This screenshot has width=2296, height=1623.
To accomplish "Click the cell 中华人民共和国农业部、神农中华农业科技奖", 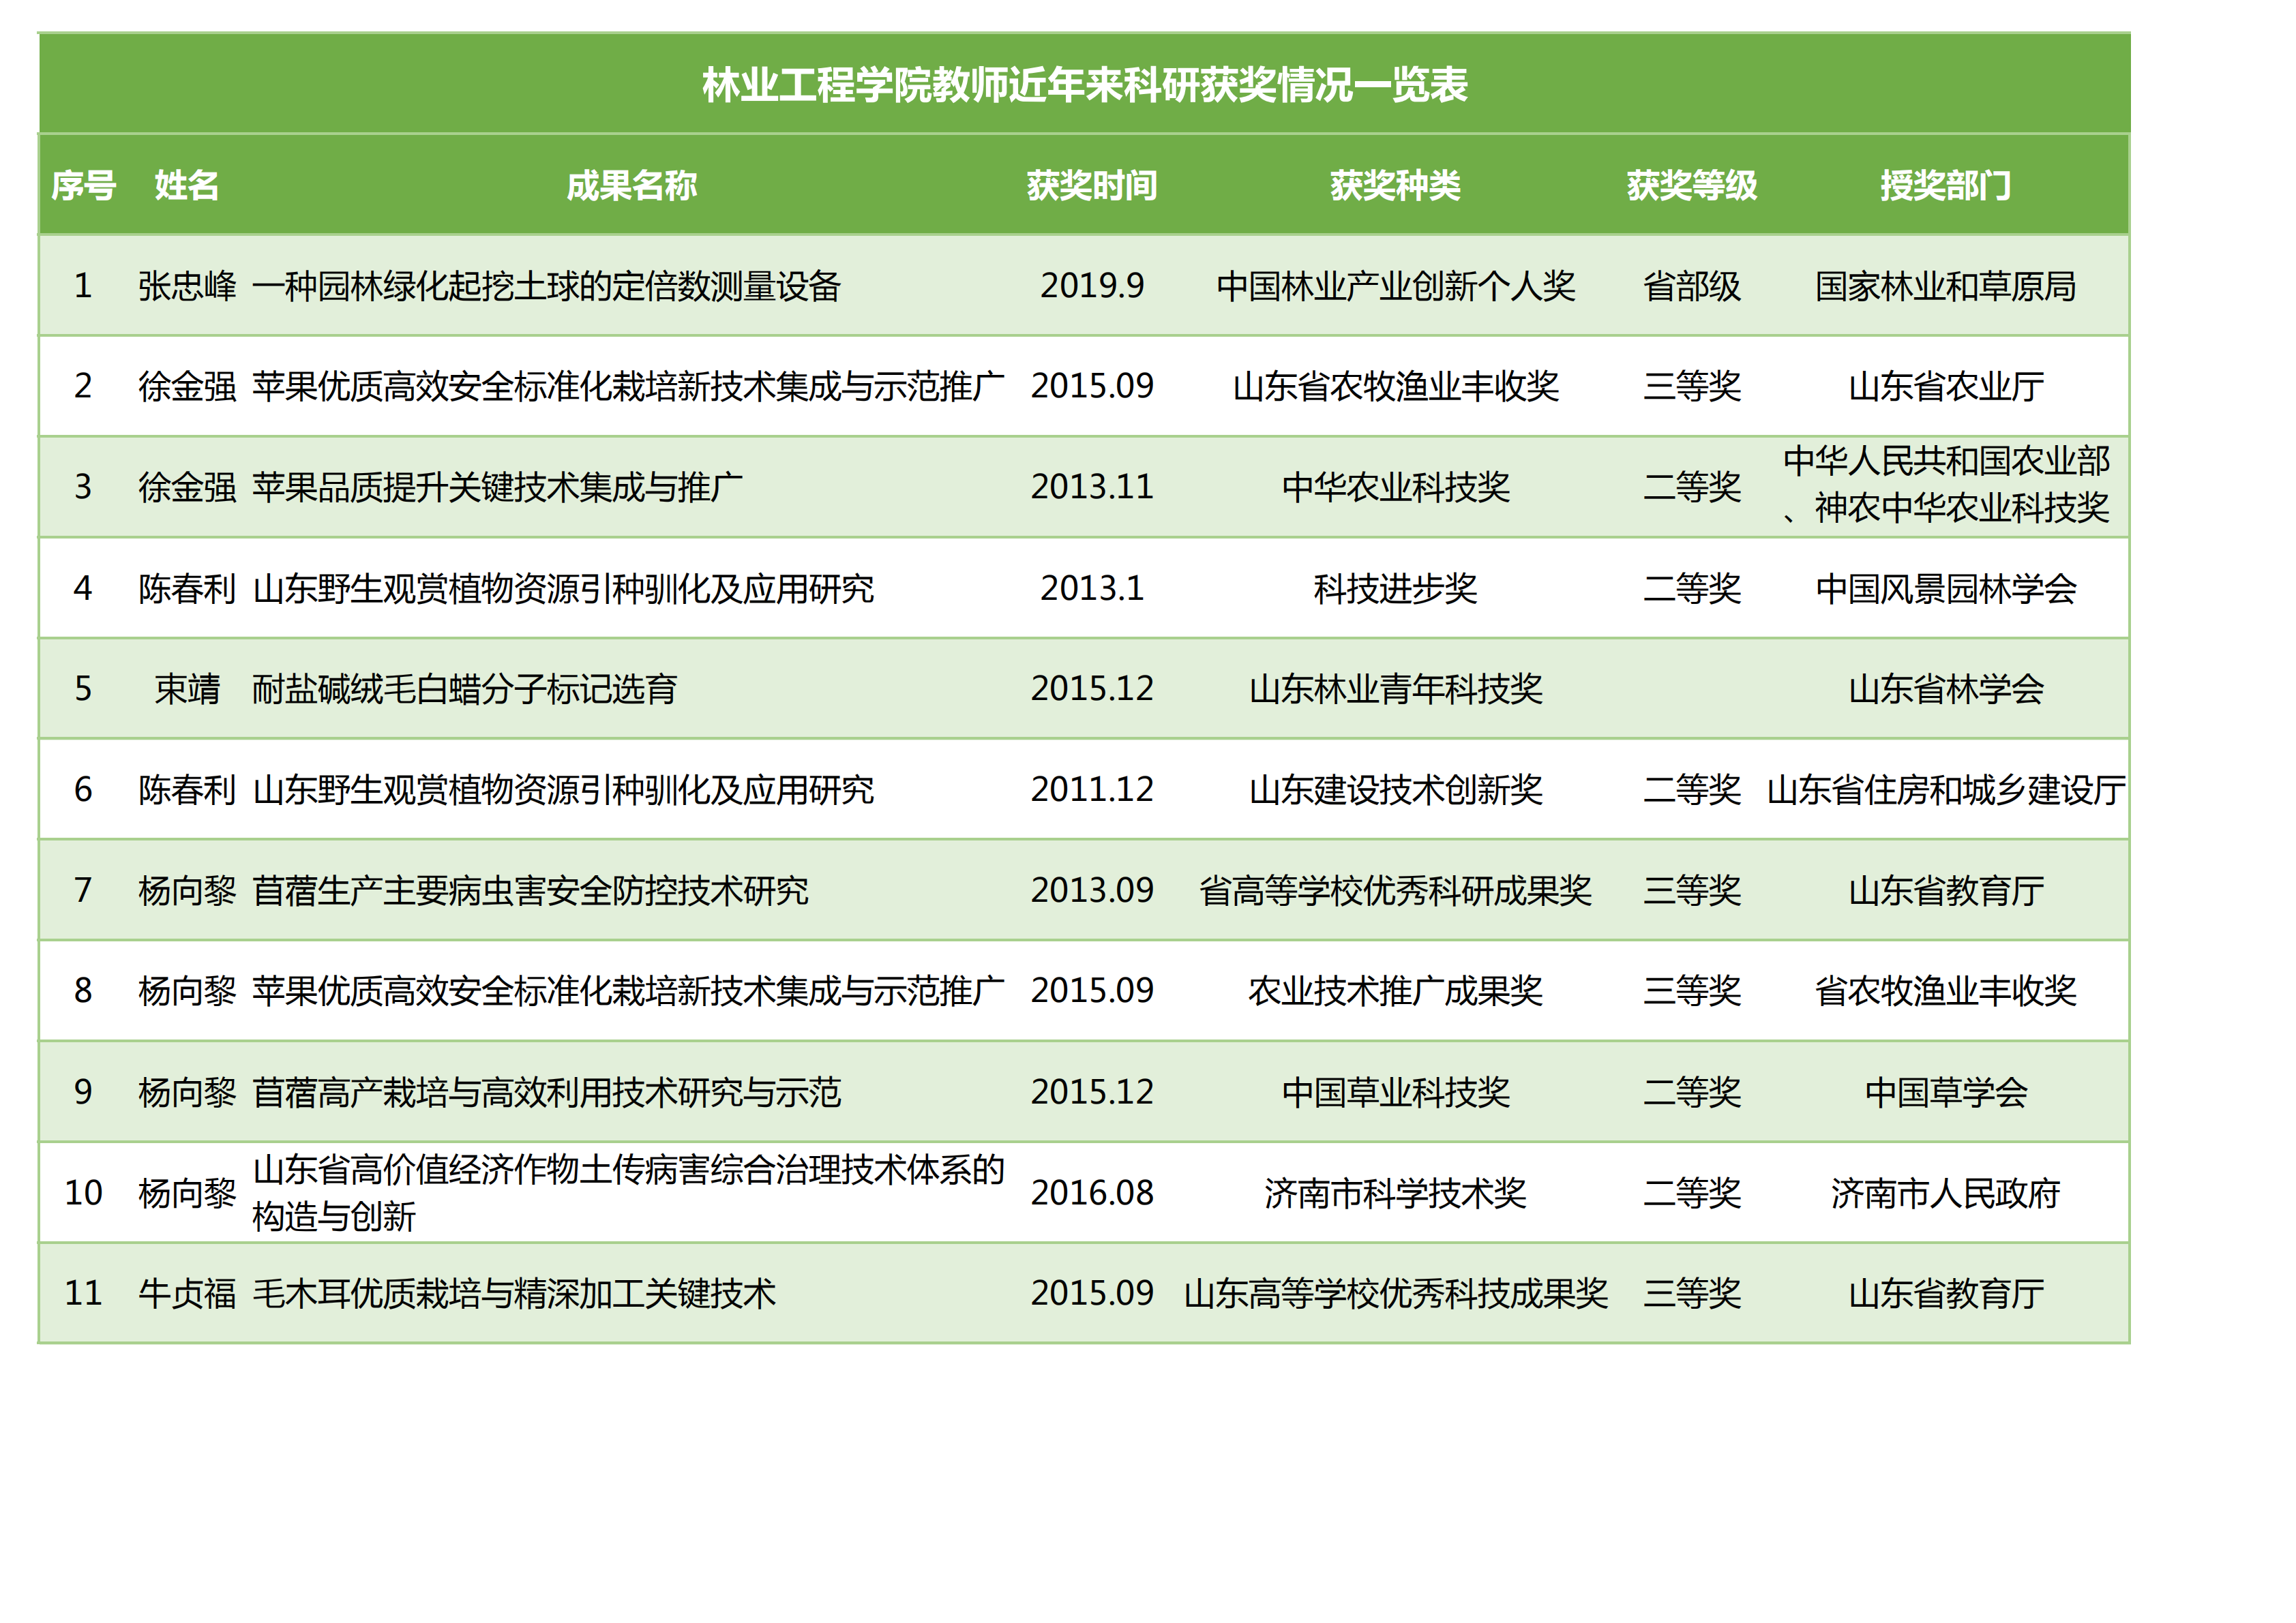I will pyautogui.click(x=1946, y=485).
